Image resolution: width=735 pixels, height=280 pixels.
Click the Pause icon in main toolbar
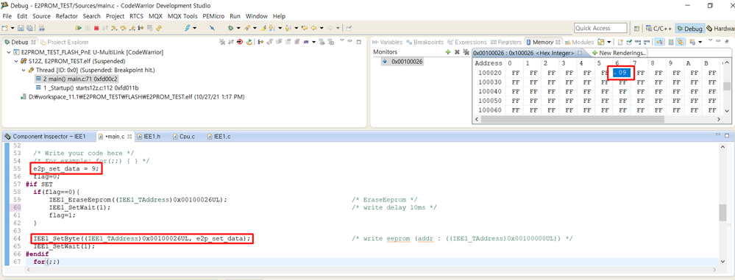pyautogui.click(x=88, y=28)
